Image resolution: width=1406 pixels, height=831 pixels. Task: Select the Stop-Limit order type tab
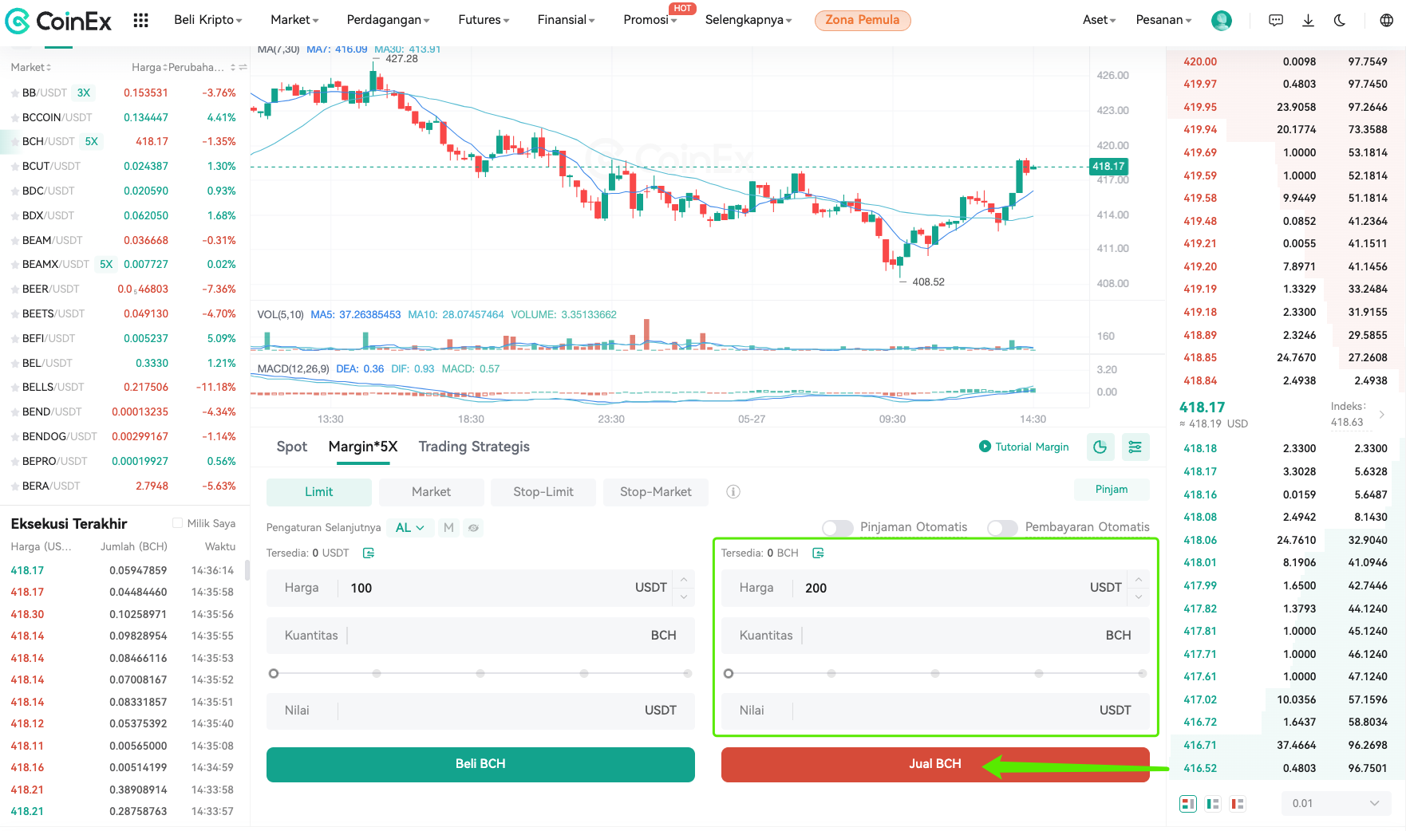point(543,492)
